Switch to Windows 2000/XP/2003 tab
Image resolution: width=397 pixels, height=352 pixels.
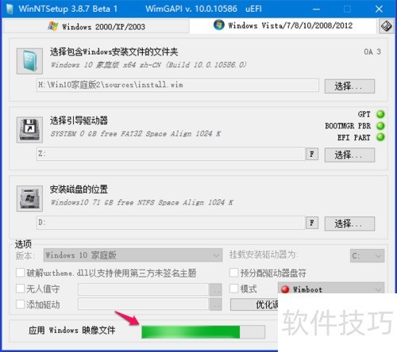tap(97, 26)
